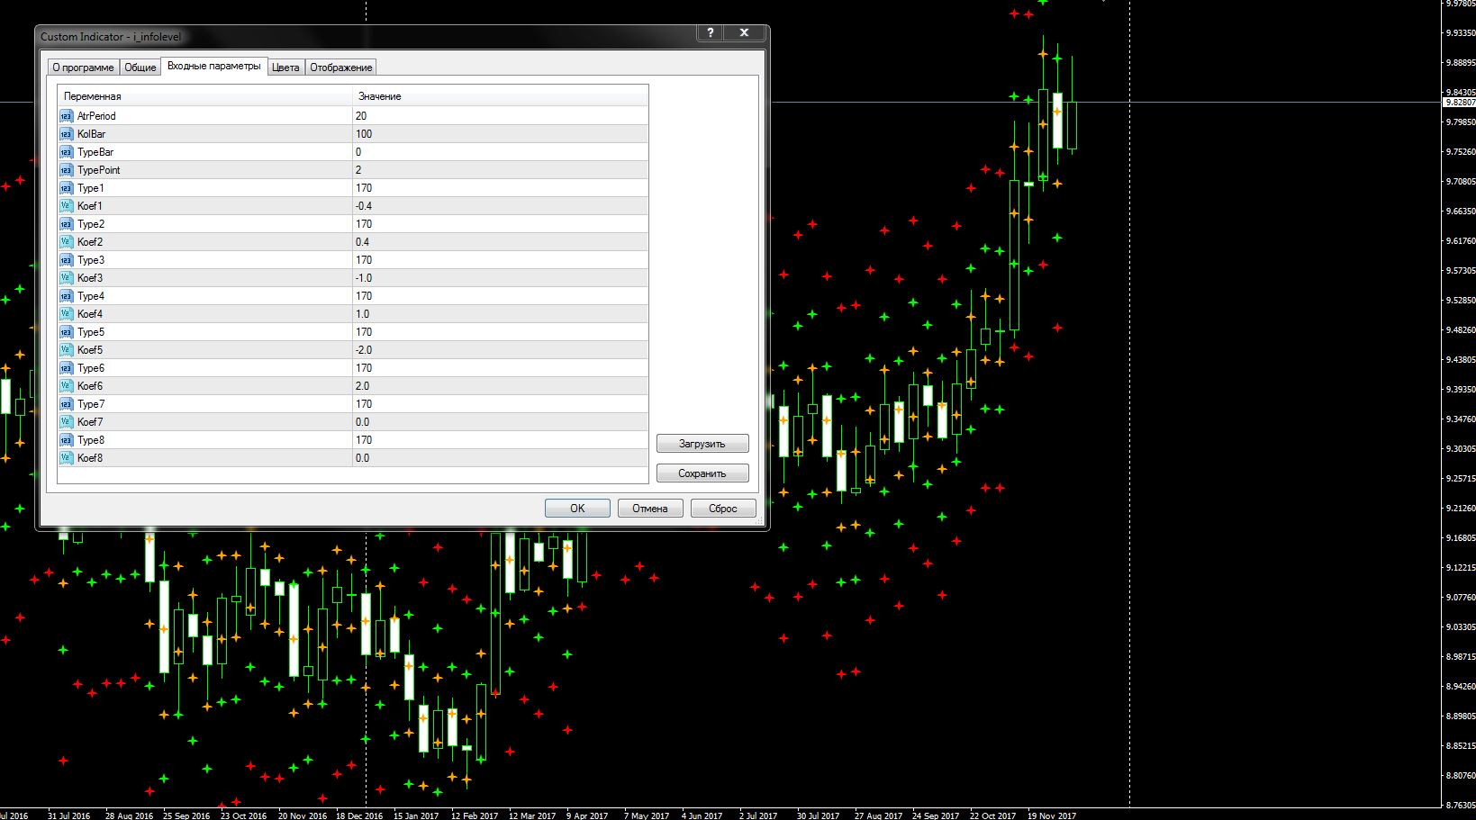
Task: Click the Переменная column header
Action: [x=205, y=96]
